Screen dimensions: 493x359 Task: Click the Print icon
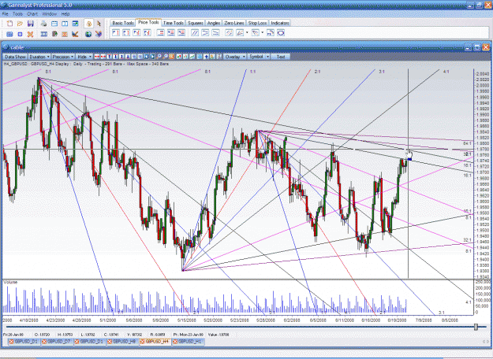click(43, 24)
